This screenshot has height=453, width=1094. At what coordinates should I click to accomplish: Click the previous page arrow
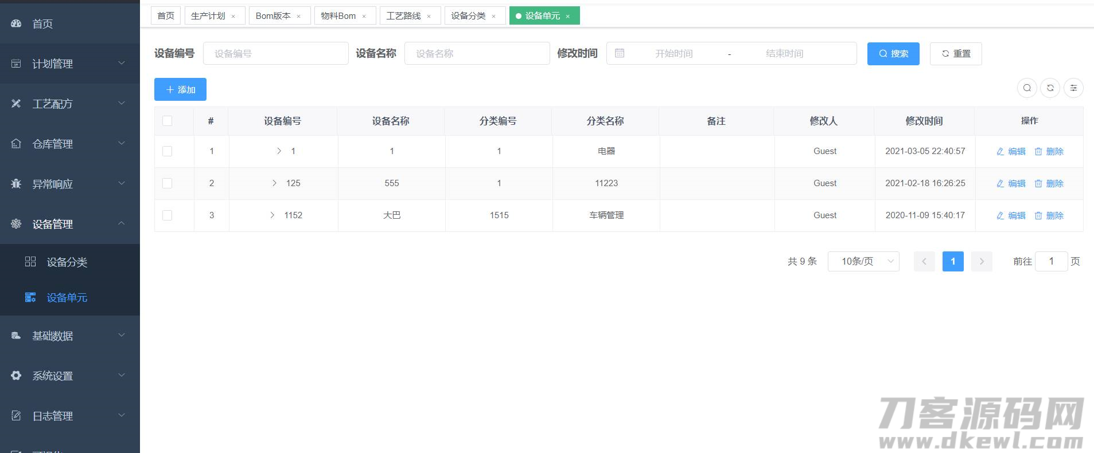[x=924, y=261]
